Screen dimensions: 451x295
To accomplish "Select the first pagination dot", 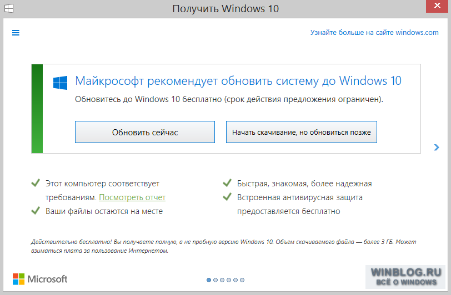I will pyautogui.click(x=209, y=280).
